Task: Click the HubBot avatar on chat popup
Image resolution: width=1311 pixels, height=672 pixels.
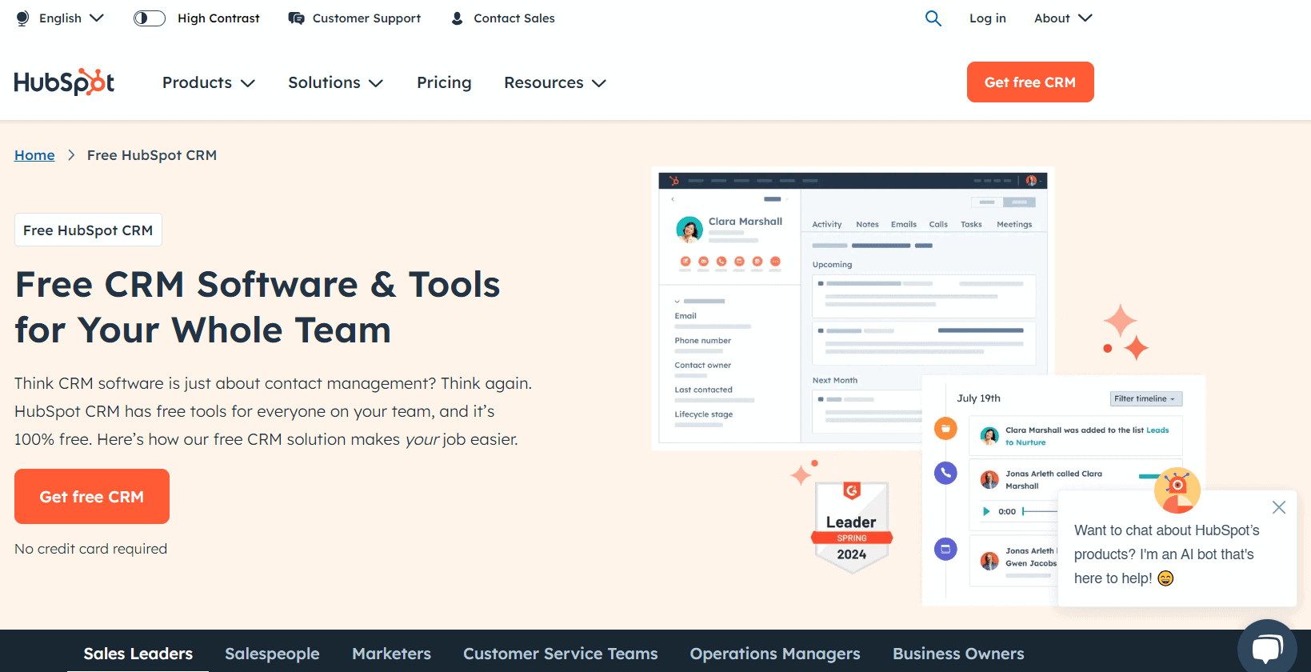Action: (1177, 490)
